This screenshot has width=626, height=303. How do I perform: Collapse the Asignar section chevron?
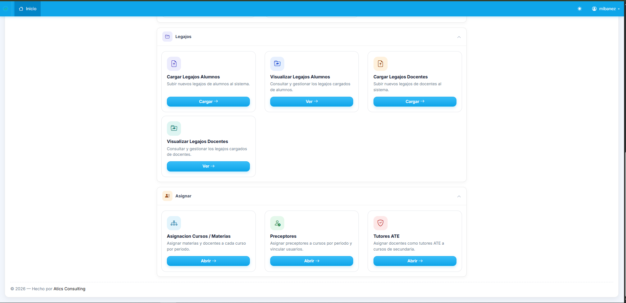tap(459, 196)
